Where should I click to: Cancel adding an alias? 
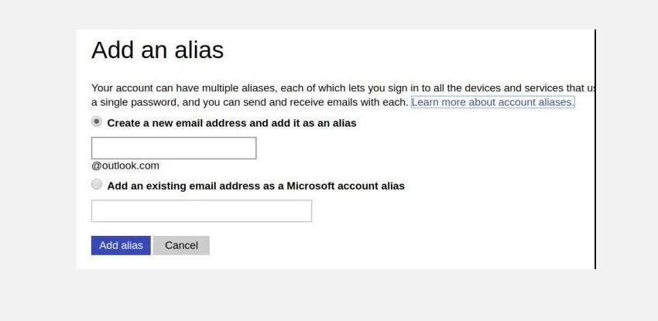click(181, 245)
